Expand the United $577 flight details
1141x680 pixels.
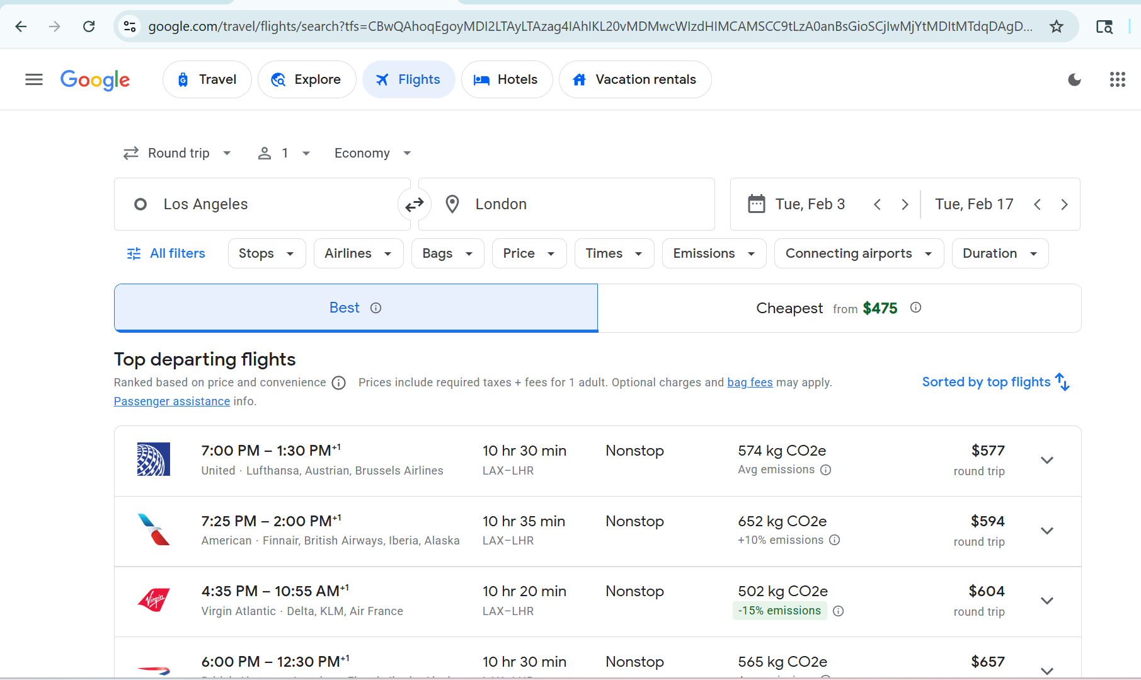(x=1046, y=461)
